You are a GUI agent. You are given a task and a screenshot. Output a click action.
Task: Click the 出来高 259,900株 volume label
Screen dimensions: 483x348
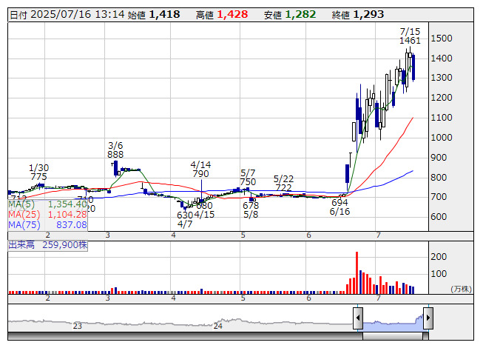point(47,244)
